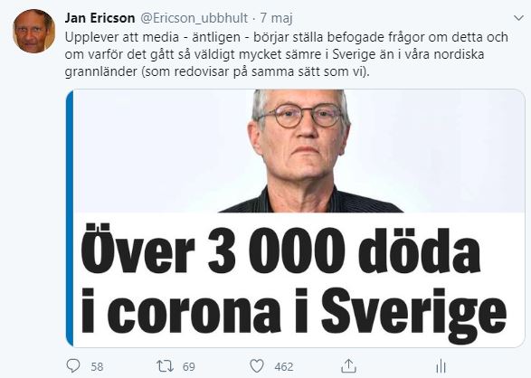View tweet analytics bar chart icon
Viewport: 531px width, 378px height.
click(441, 366)
